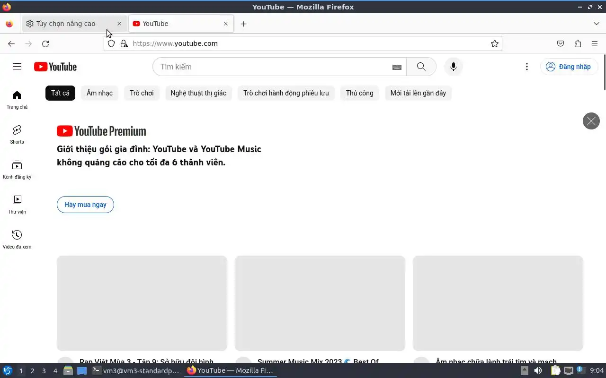
Task: Bookmark this page with star icon
Action: click(495, 43)
